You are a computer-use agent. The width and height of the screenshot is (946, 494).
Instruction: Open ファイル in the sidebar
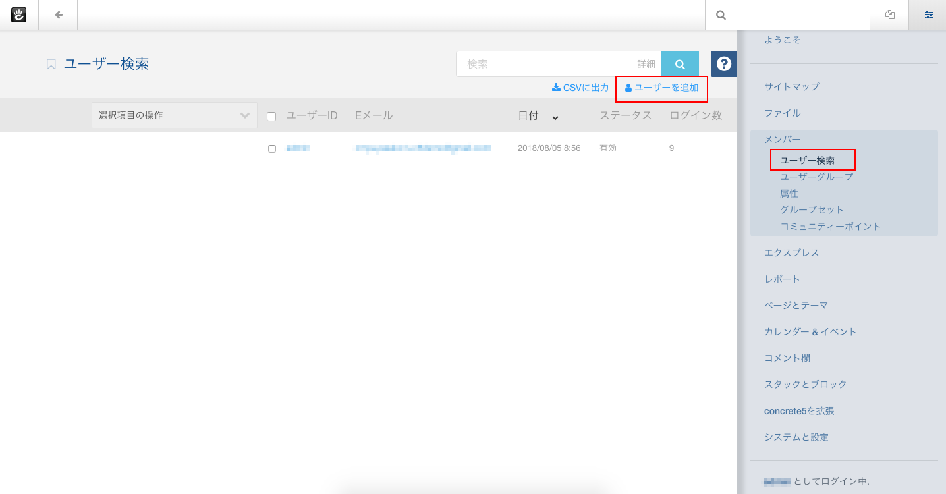click(783, 113)
